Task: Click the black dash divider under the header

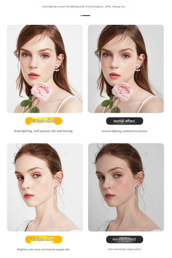Action: (85, 15)
